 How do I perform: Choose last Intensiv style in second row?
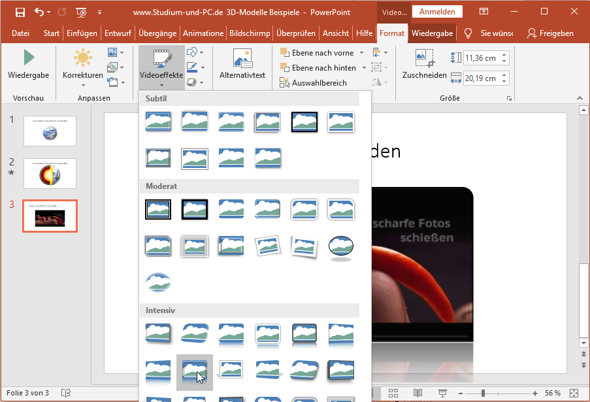(340, 370)
